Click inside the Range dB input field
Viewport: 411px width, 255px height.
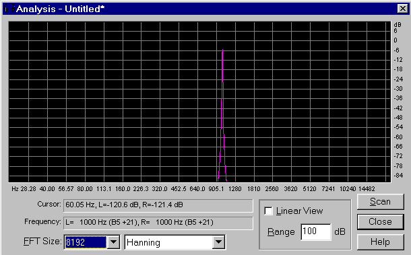pos(316,231)
